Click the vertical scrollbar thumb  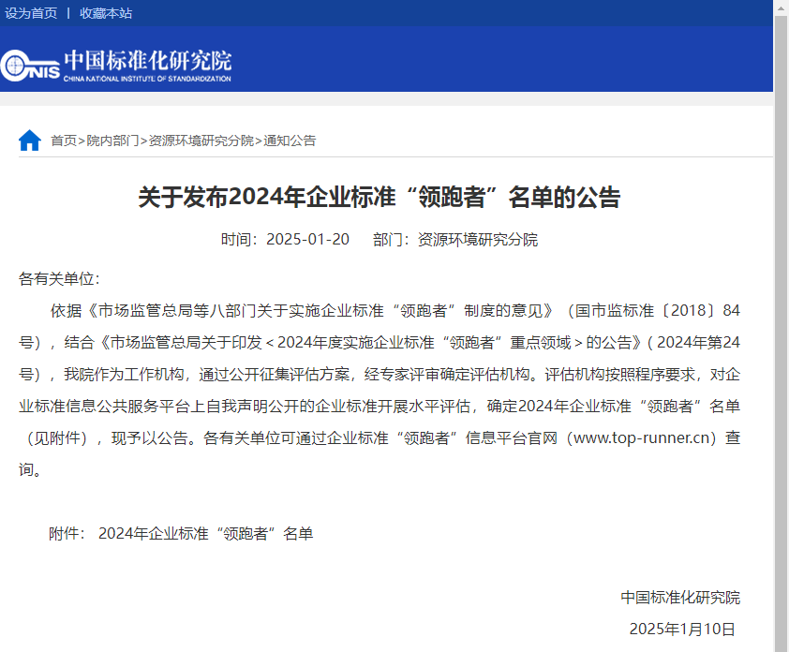(x=781, y=332)
